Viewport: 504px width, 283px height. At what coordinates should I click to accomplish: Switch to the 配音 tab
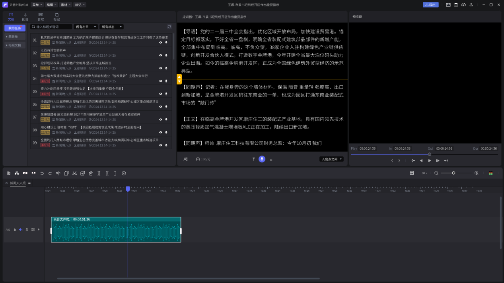pos(25,17)
